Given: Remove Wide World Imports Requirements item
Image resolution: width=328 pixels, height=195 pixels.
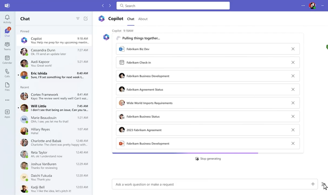Looking at the screenshot, I should tap(293, 103).
